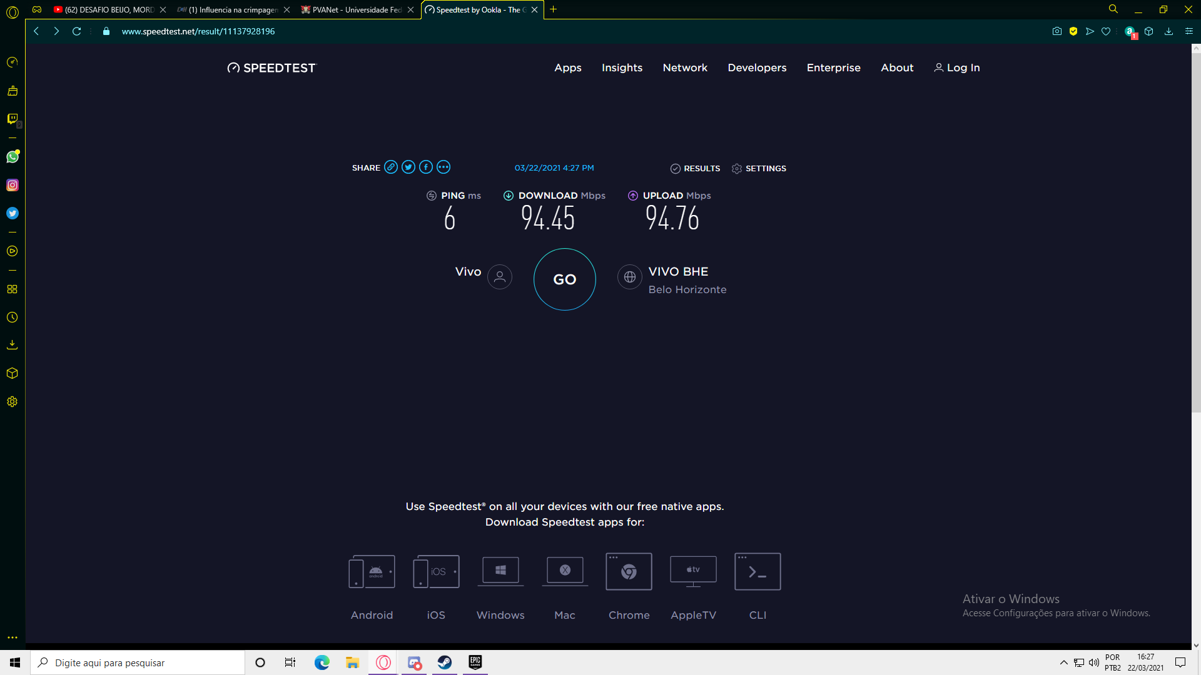Viewport: 1201px width, 675px height.
Task: Open the About menu
Action: (897, 67)
